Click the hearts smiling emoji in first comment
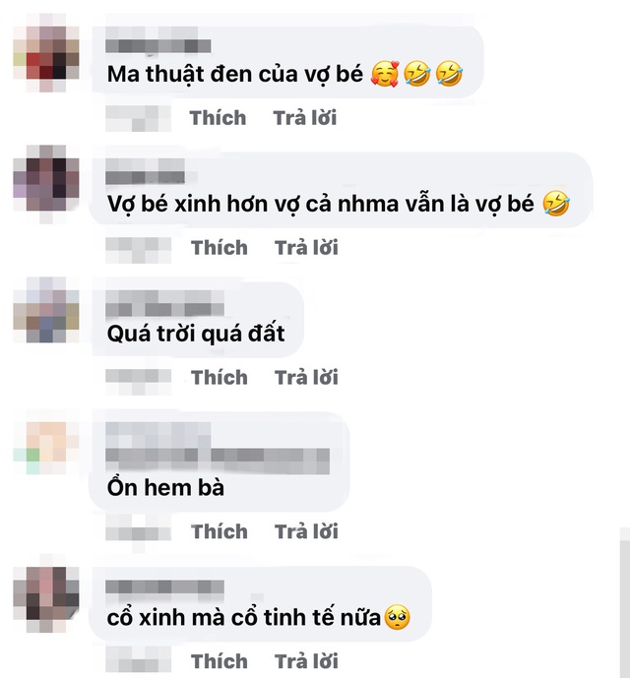Screen dimensions: 630x678 (385, 74)
